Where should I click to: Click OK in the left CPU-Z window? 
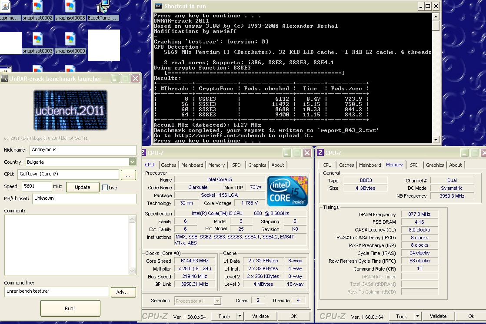pos(293,316)
